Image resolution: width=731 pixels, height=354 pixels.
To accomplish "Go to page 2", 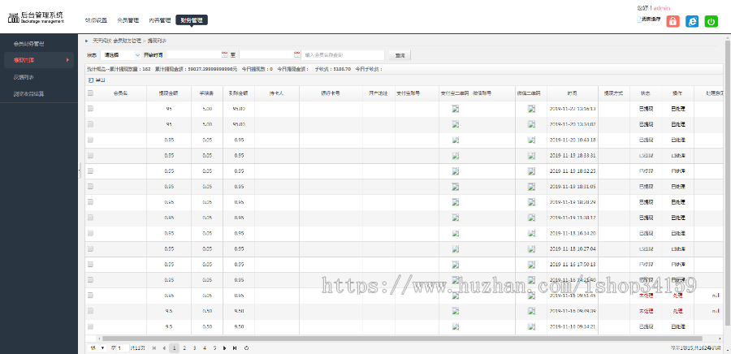I will point(184,348).
